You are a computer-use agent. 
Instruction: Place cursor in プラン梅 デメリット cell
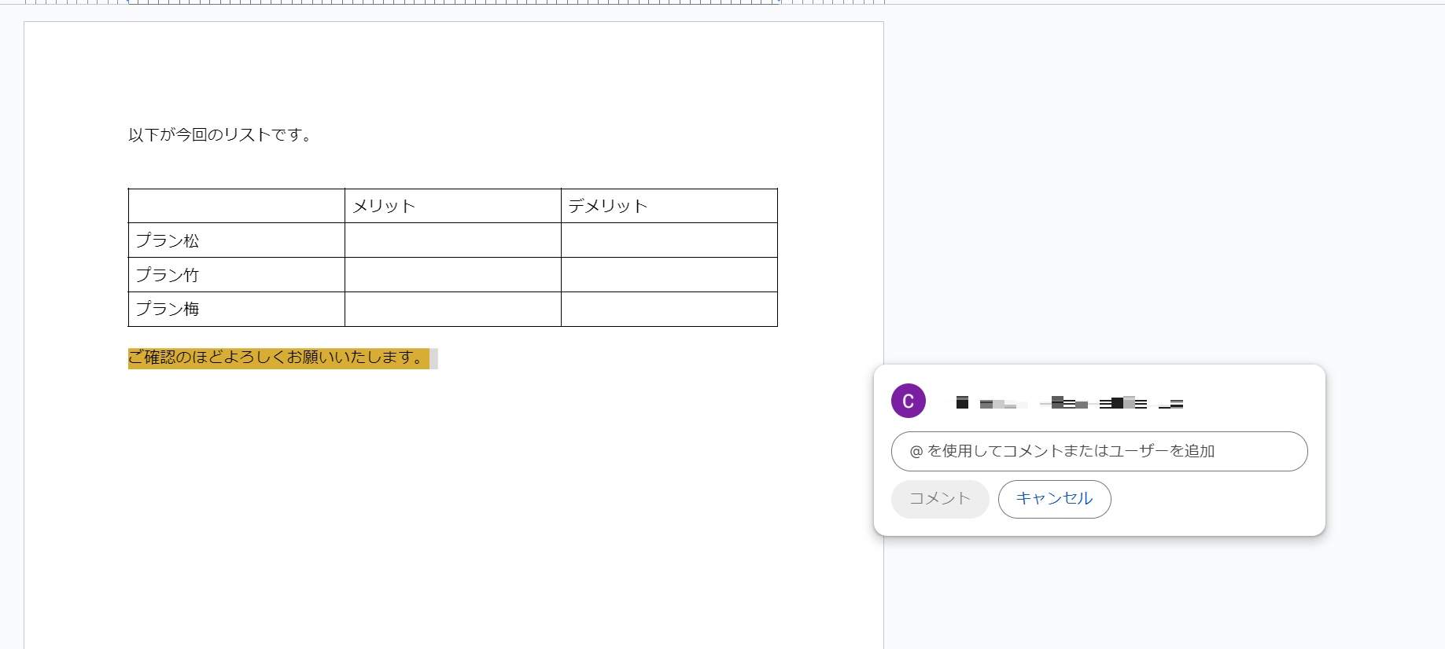coord(669,309)
